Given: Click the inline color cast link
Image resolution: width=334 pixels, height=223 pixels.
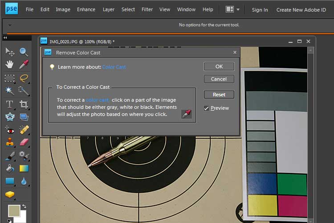Looking at the screenshot, I should (98, 100).
